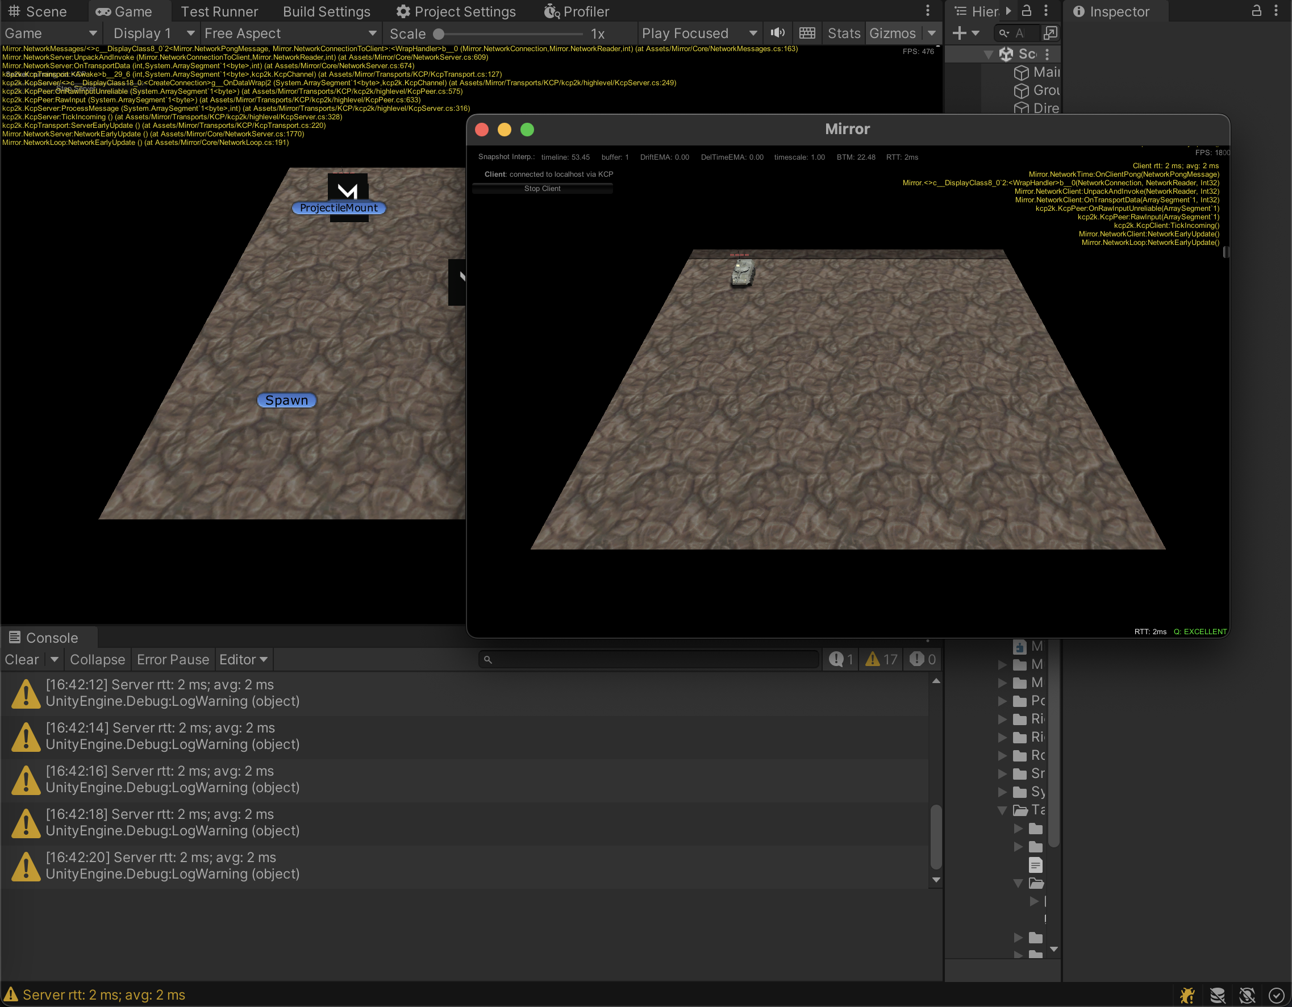
Task: Open the Play Focused dropdown
Action: pos(699,33)
